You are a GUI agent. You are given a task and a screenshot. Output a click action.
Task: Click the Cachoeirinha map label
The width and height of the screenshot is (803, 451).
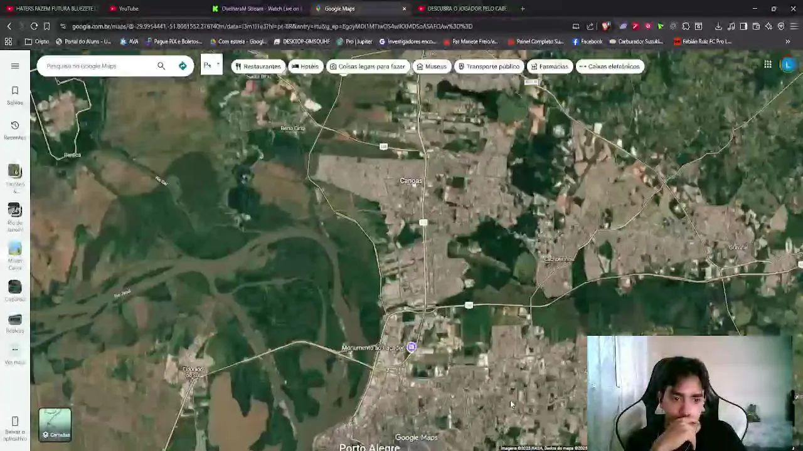point(559,259)
